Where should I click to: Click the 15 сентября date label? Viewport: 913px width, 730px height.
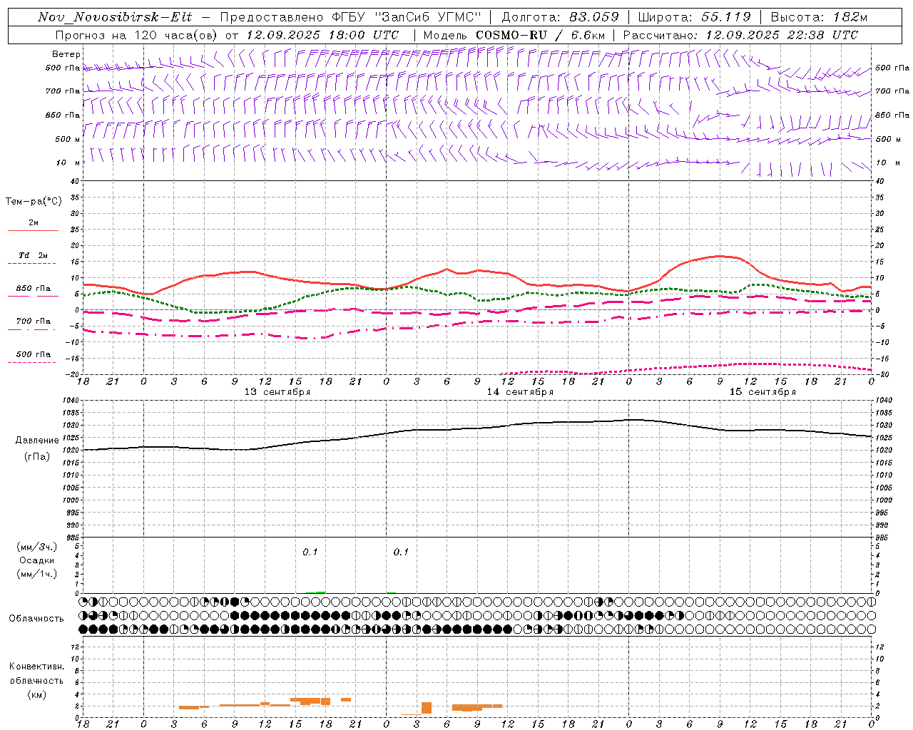point(762,392)
